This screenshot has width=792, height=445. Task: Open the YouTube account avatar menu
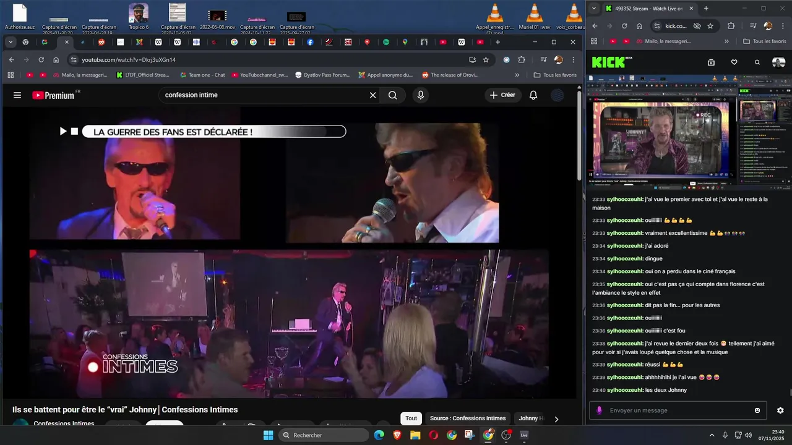pos(557,95)
